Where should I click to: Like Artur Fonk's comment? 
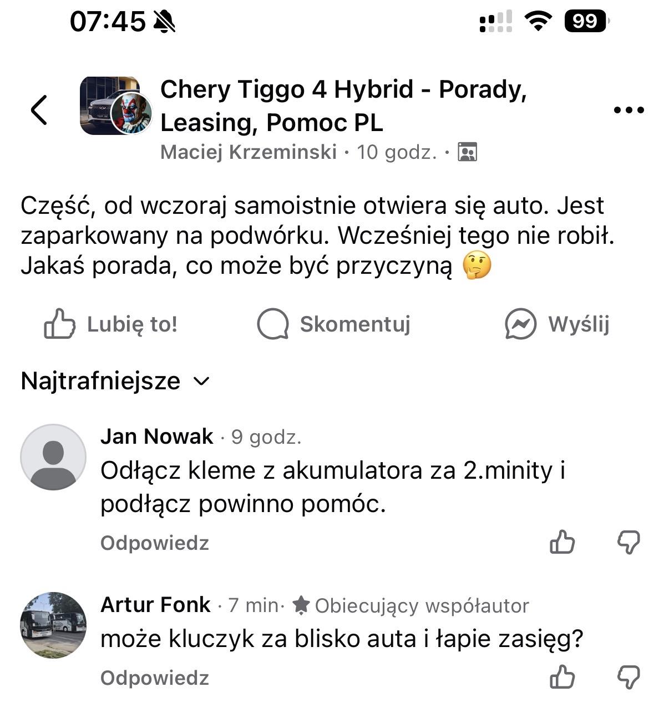(562, 677)
